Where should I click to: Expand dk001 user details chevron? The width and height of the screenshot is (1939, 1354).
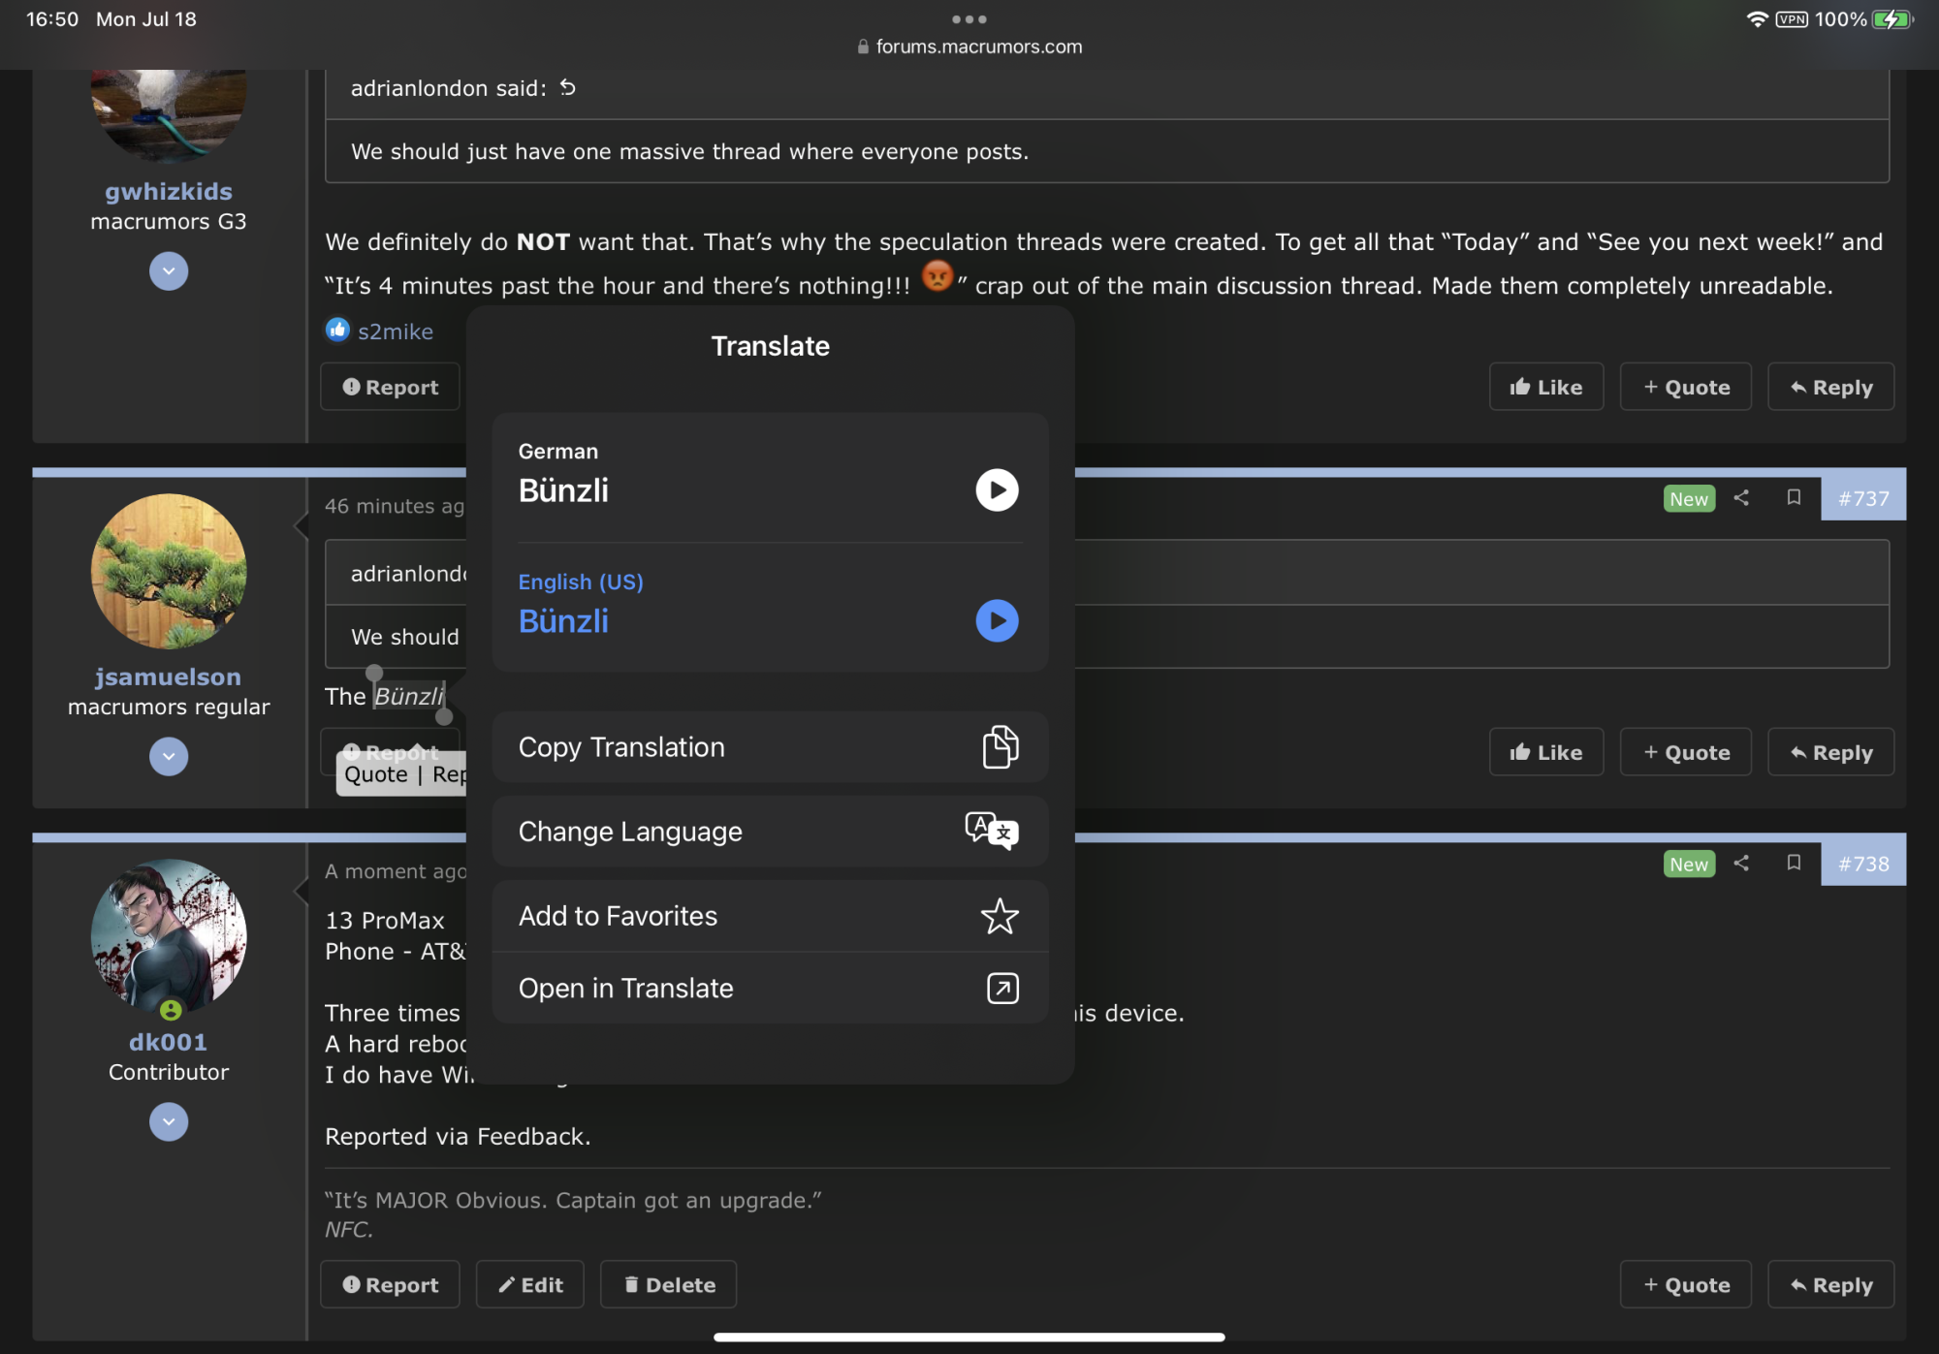[169, 1122]
